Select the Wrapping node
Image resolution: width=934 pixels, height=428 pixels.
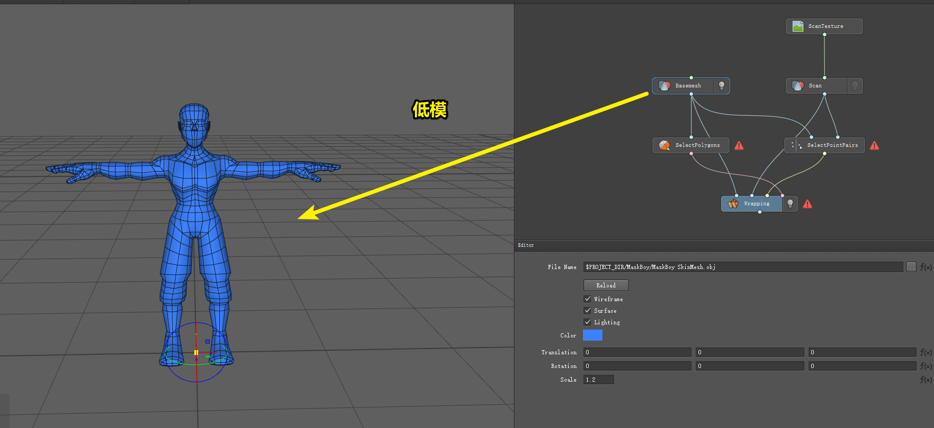(752, 204)
